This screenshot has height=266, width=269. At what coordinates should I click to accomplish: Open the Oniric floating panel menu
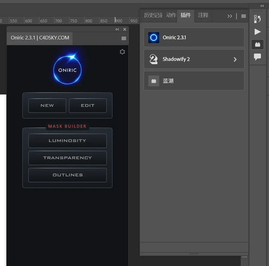[x=124, y=38]
